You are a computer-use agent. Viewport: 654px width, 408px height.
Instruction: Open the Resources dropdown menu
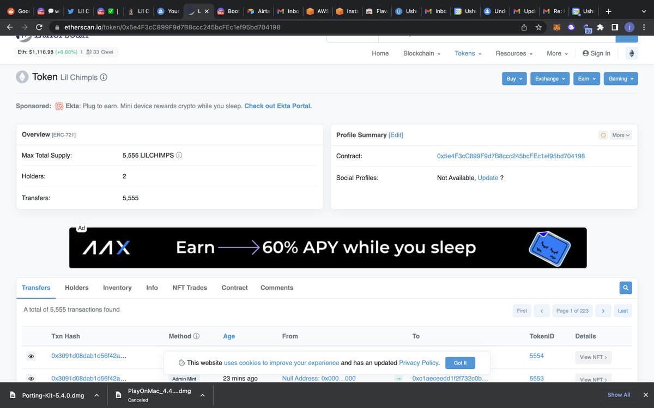pyautogui.click(x=514, y=53)
